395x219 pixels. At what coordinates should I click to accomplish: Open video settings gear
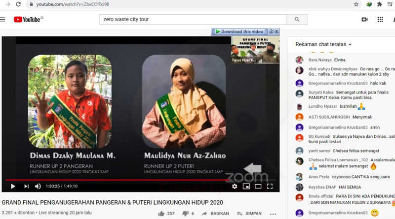(235, 187)
